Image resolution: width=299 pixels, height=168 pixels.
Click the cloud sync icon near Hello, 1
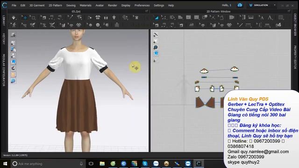point(240,5)
